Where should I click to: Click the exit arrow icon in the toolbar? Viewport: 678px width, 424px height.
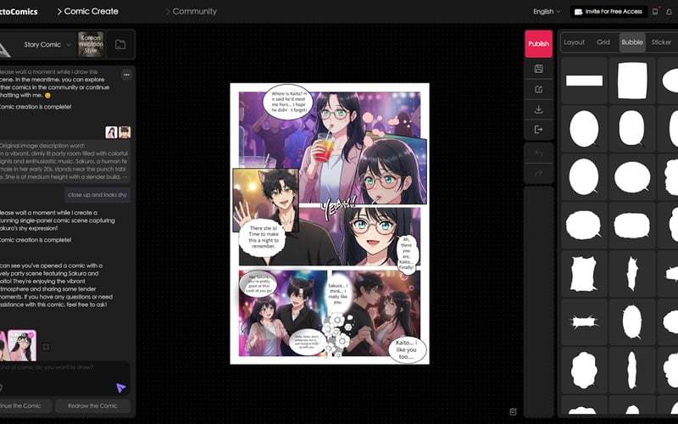[538, 130]
